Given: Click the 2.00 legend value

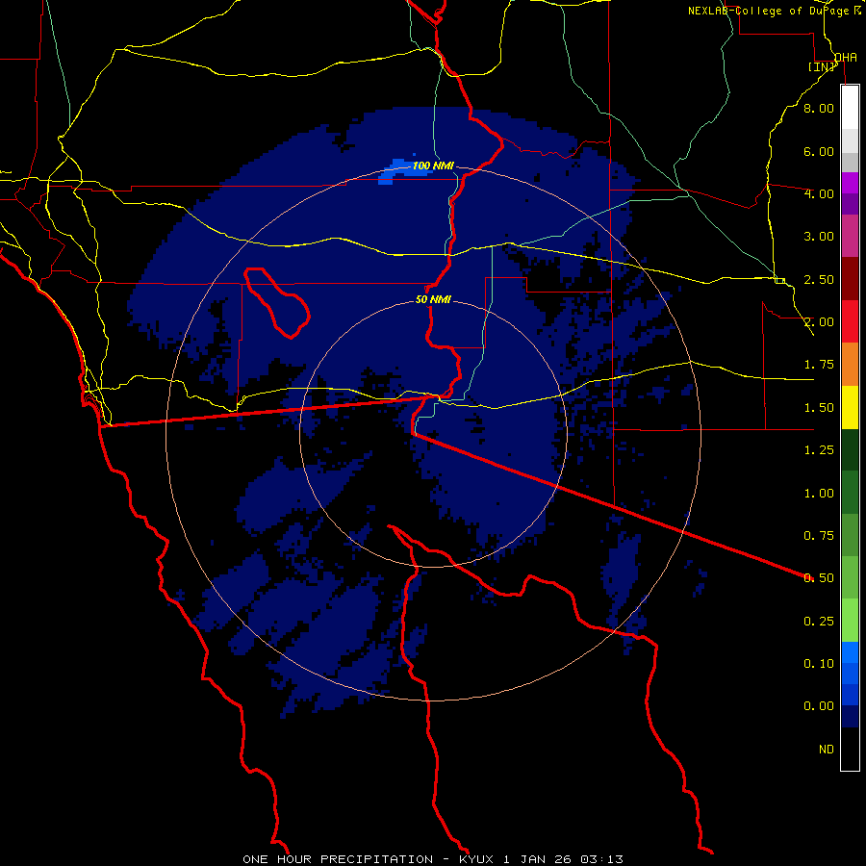Looking at the screenshot, I should click(819, 322).
